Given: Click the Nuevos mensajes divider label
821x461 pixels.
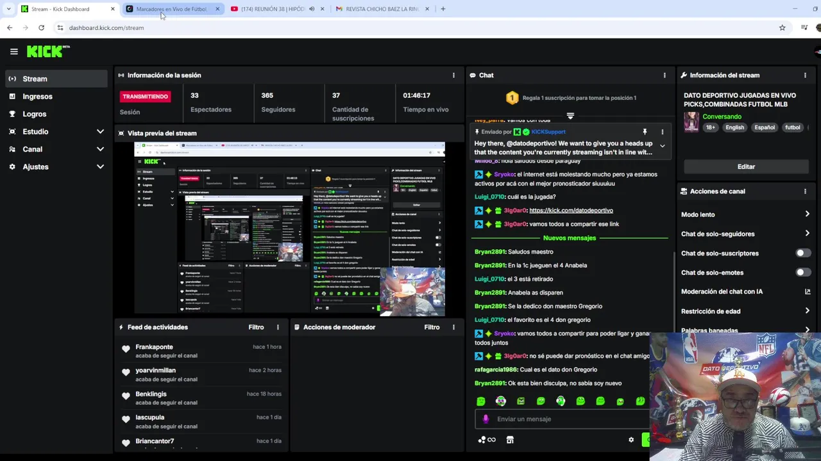Looking at the screenshot, I should pos(570,238).
